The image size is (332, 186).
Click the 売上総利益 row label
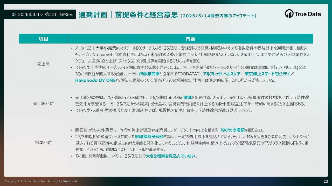coord(43,104)
